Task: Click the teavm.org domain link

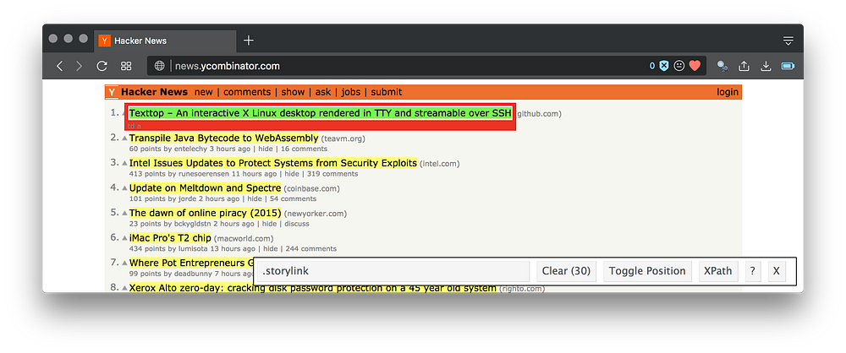Action: coord(343,138)
